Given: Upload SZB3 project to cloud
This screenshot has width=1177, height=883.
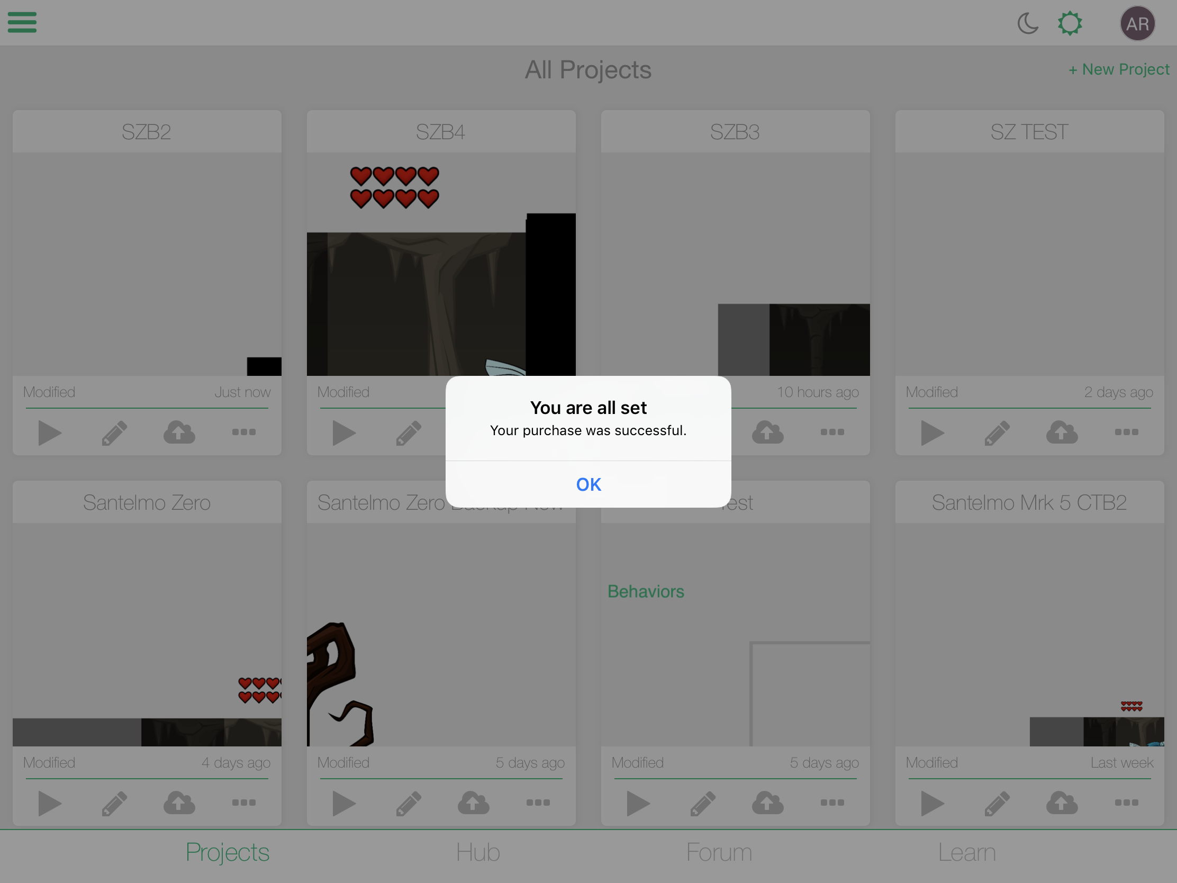Looking at the screenshot, I should tap(767, 432).
